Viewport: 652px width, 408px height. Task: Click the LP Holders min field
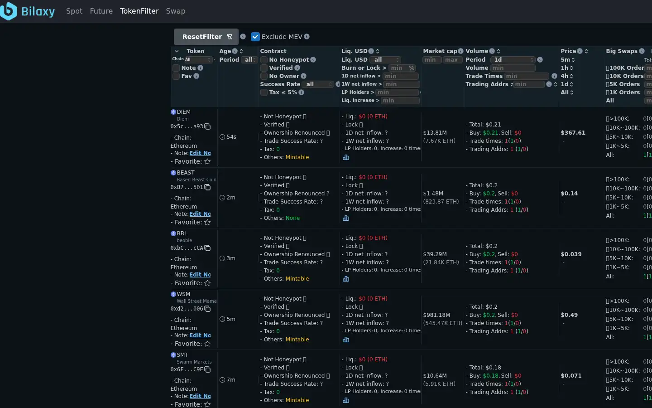click(398, 92)
